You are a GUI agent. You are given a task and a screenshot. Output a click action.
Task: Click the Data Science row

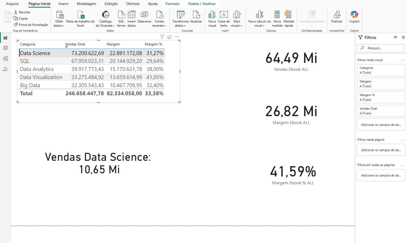click(92, 53)
